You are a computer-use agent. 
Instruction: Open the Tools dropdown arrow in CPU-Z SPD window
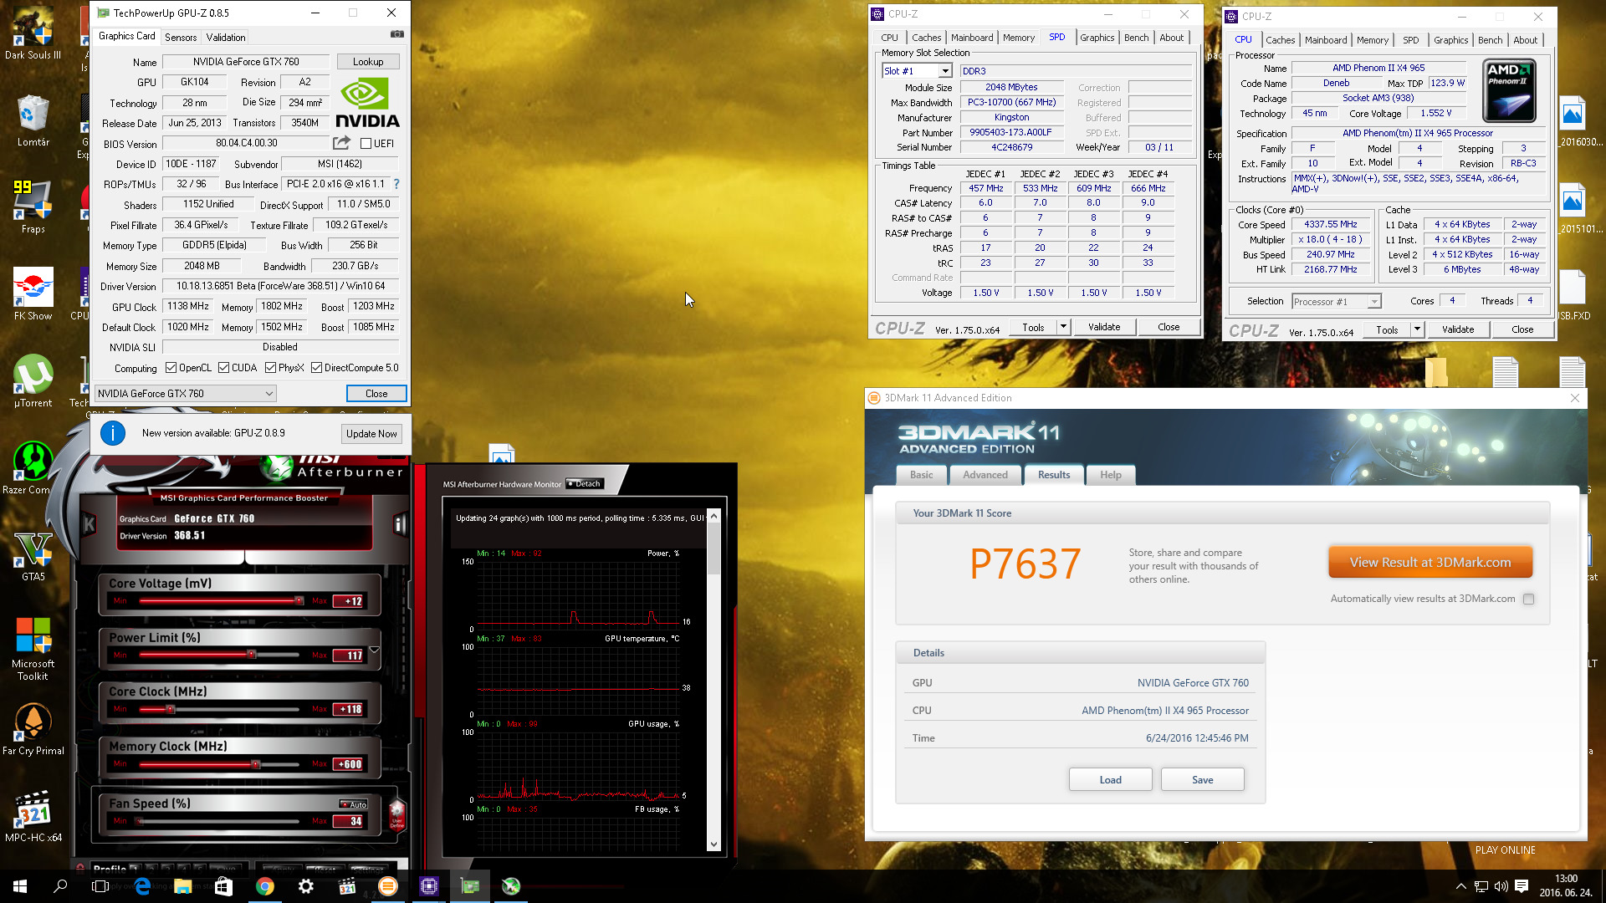point(1063,327)
